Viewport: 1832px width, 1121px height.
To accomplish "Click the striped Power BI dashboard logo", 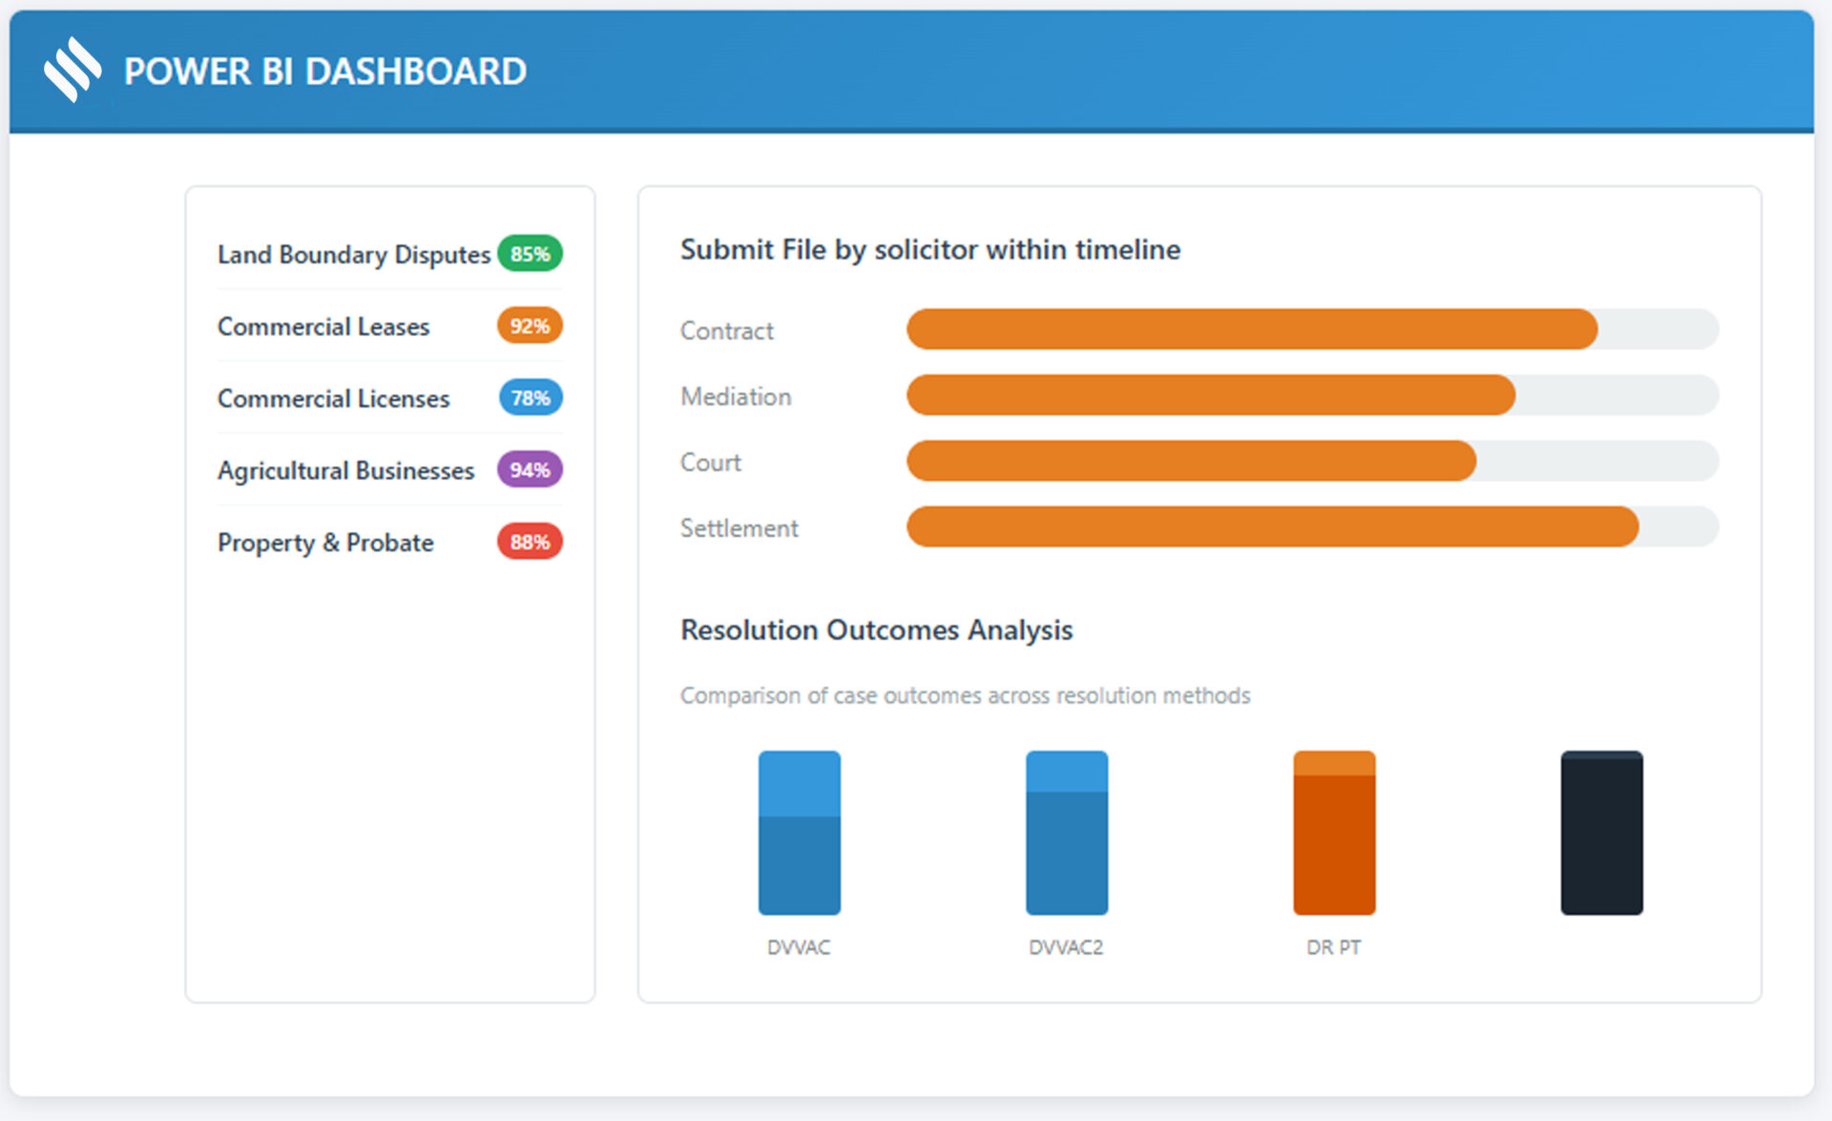I will tap(73, 70).
